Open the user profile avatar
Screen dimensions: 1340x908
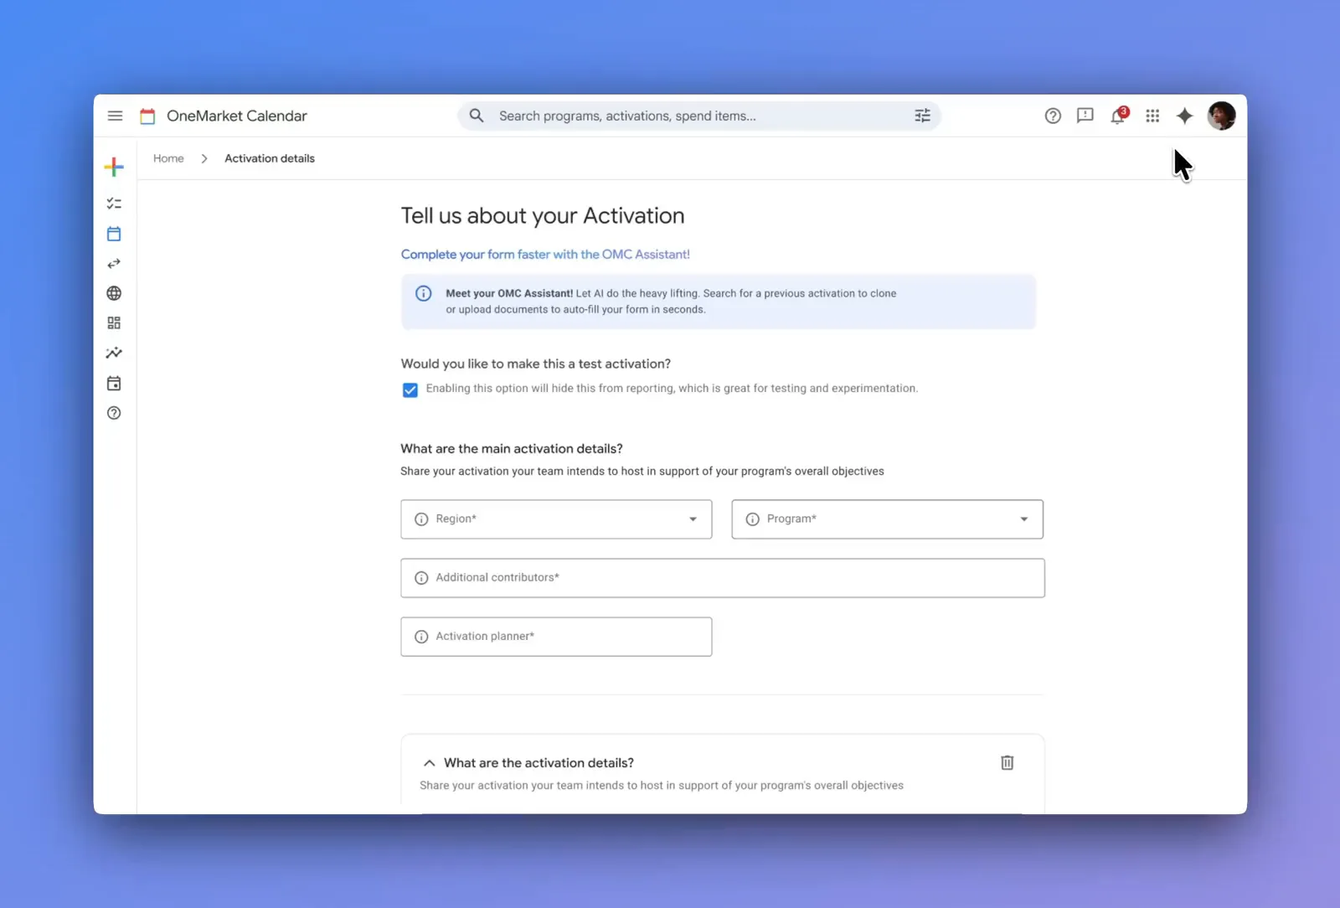1221,116
